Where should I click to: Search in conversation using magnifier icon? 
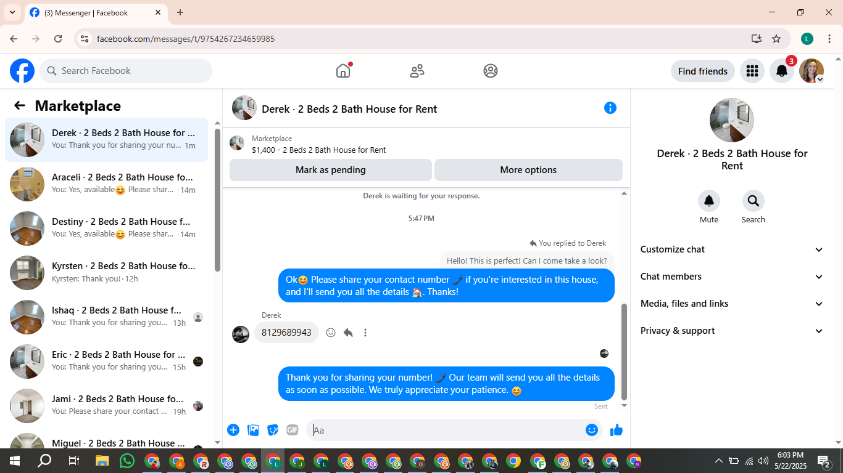click(x=754, y=201)
